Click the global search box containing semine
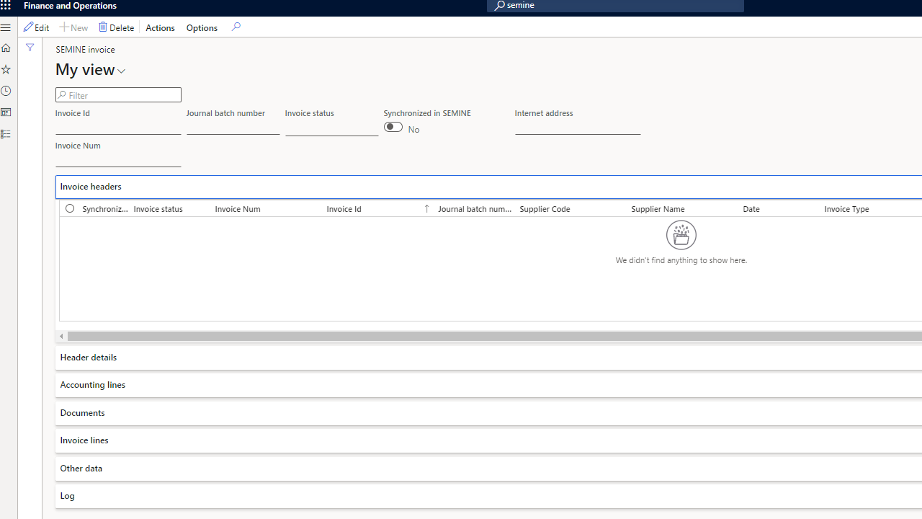The height and width of the screenshot is (519, 922). (x=616, y=6)
